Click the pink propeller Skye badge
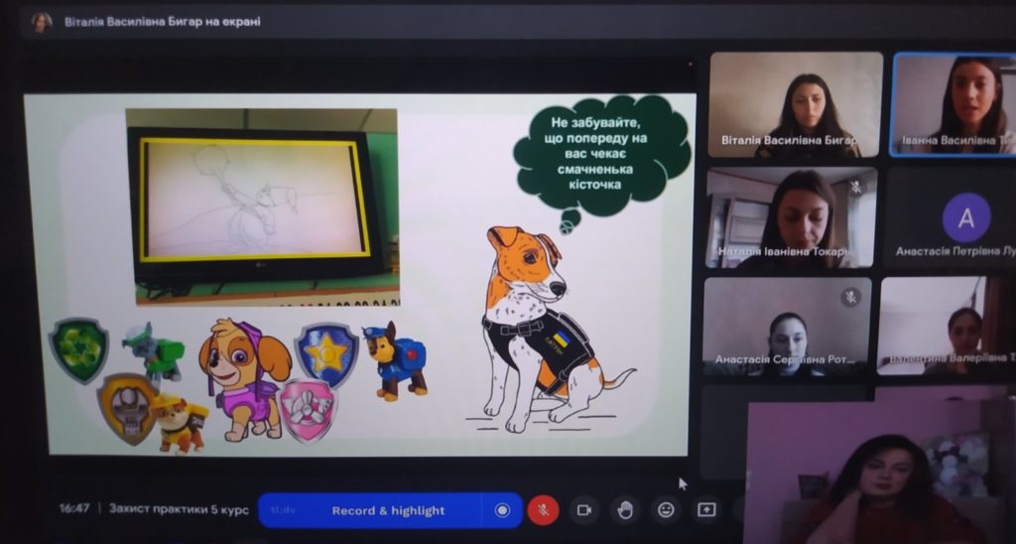 tap(309, 411)
